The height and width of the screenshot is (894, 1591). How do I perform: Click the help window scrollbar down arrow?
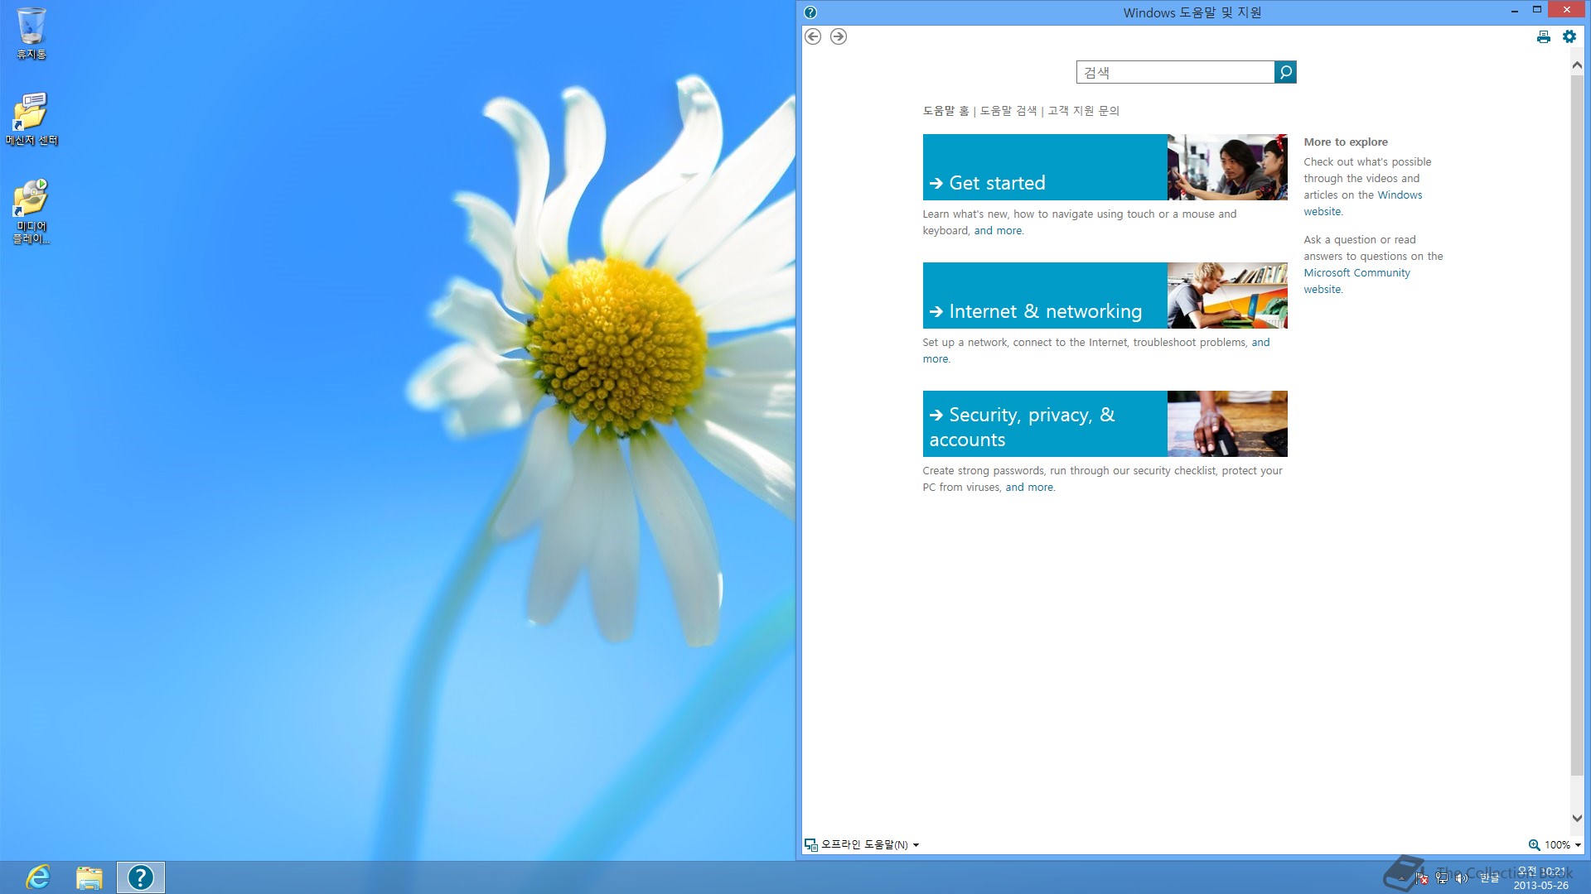click(x=1577, y=818)
